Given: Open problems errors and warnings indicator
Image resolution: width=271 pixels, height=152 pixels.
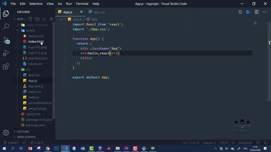Looking at the screenshot, I should point(37,143).
